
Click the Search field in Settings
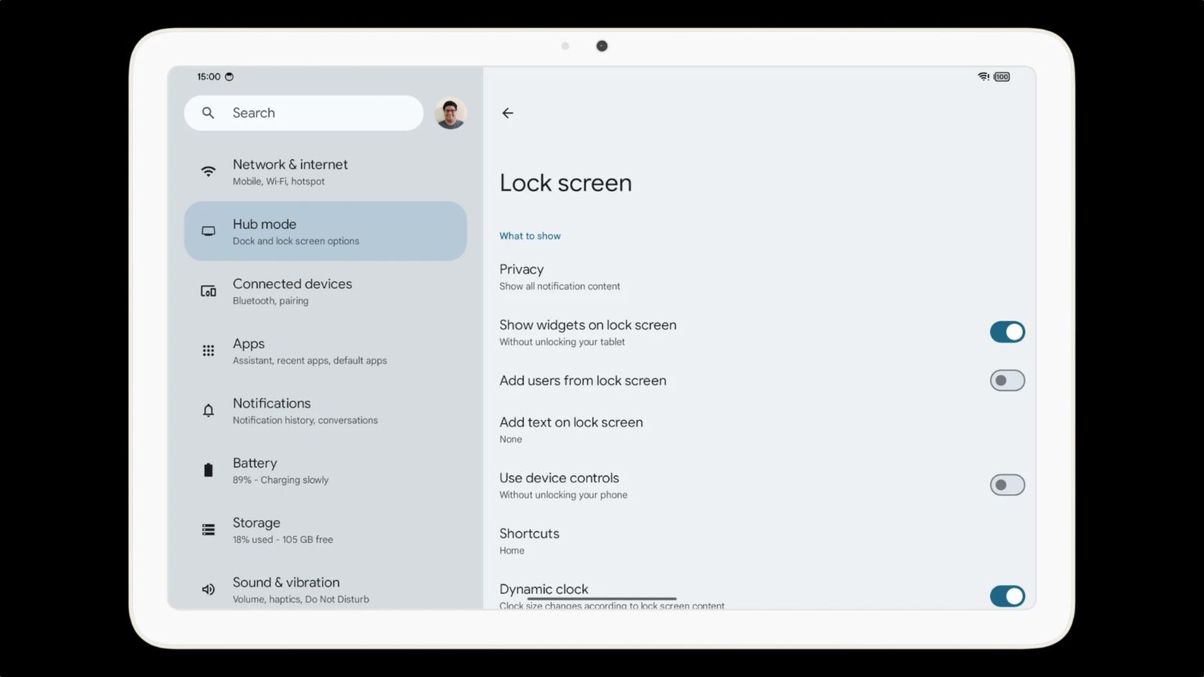coord(303,113)
